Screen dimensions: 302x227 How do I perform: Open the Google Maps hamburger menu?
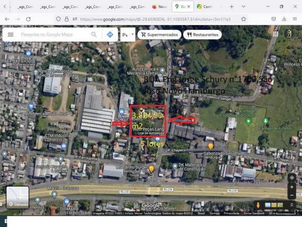(10, 35)
